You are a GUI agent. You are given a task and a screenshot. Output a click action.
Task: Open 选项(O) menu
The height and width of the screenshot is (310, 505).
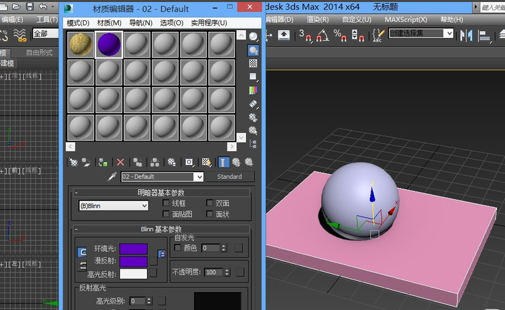click(172, 23)
